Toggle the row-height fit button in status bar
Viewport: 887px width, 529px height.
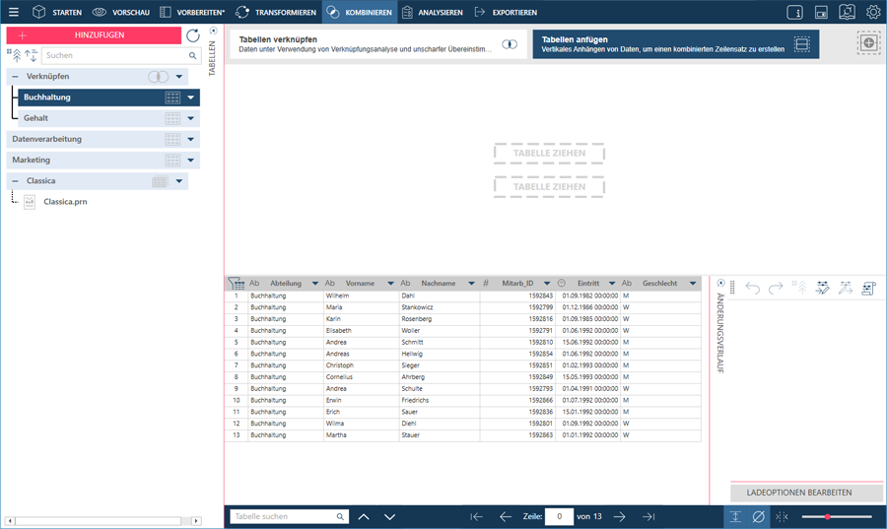(x=735, y=516)
